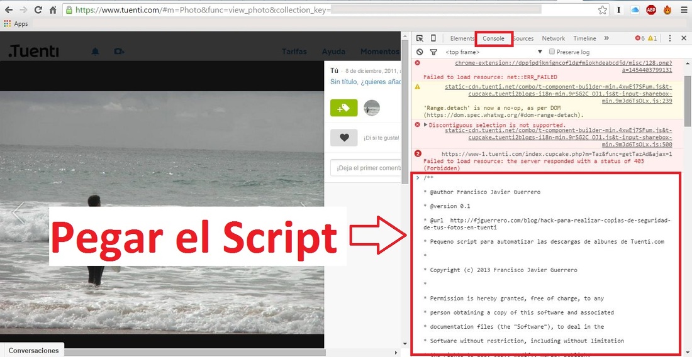This screenshot has height=357, width=692.
Task: Open index.cupcake.php getTazAd link
Action: coord(557,154)
